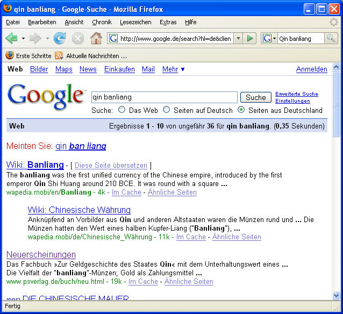
Task: Reload the page with the blue refresh icon
Action: (x=60, y=38)
